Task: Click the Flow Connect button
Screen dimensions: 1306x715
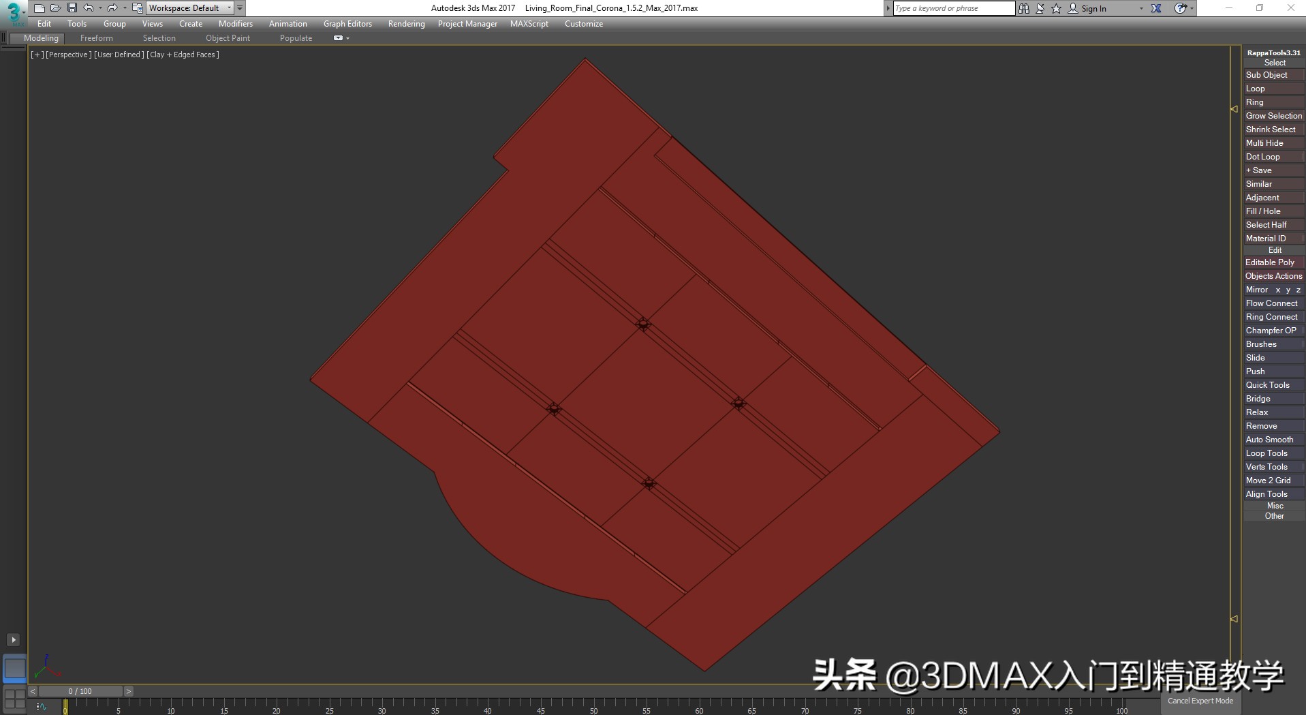Action: [x=1274, y=303]
